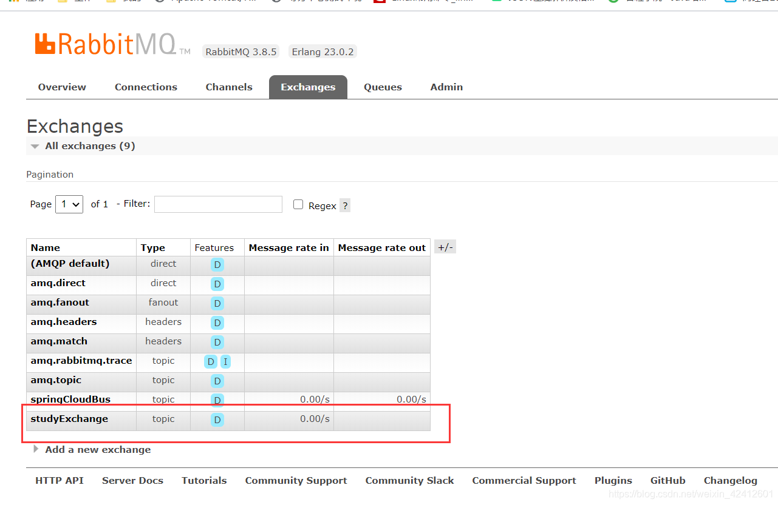Open the amq.match exchange
This screenshot has height=505, width=778.
(59, 341)
